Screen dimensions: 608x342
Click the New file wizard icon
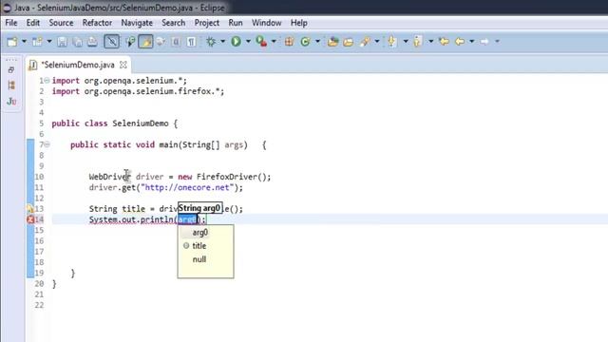coord(12,42)
